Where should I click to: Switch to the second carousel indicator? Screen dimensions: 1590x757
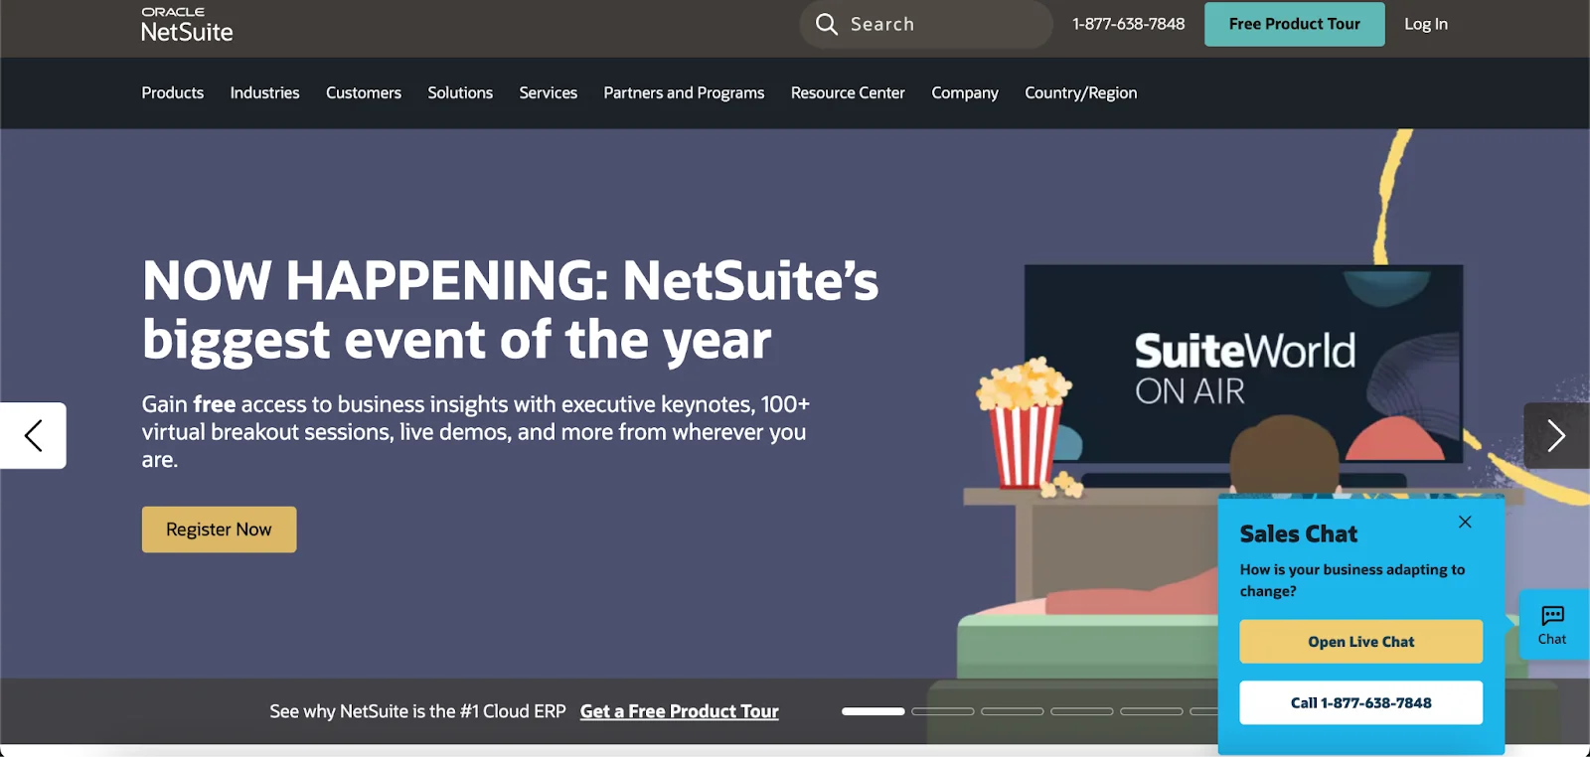pos(942,711)
